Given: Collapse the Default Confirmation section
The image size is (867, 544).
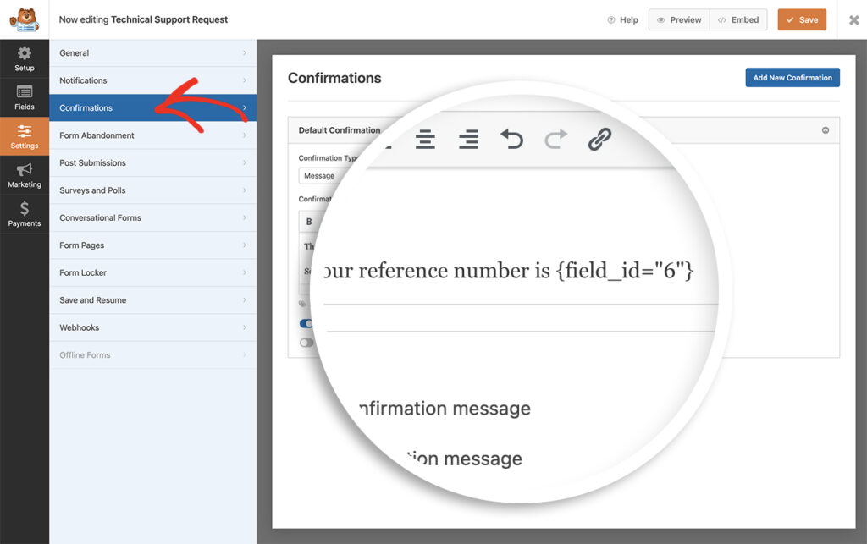Looking at the screenshot, I should pos(826,129).
